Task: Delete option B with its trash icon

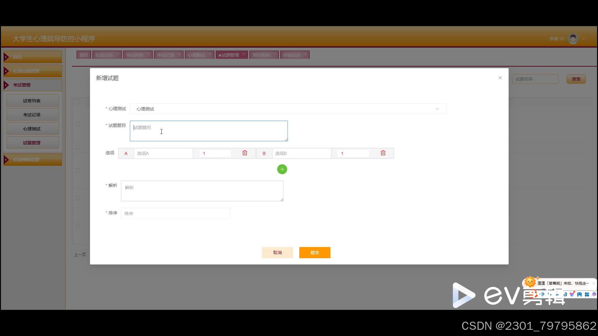Action: click(x=383, y=153)
